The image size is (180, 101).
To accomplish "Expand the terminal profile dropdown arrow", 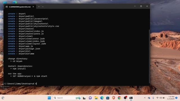I will pos(43,7).
